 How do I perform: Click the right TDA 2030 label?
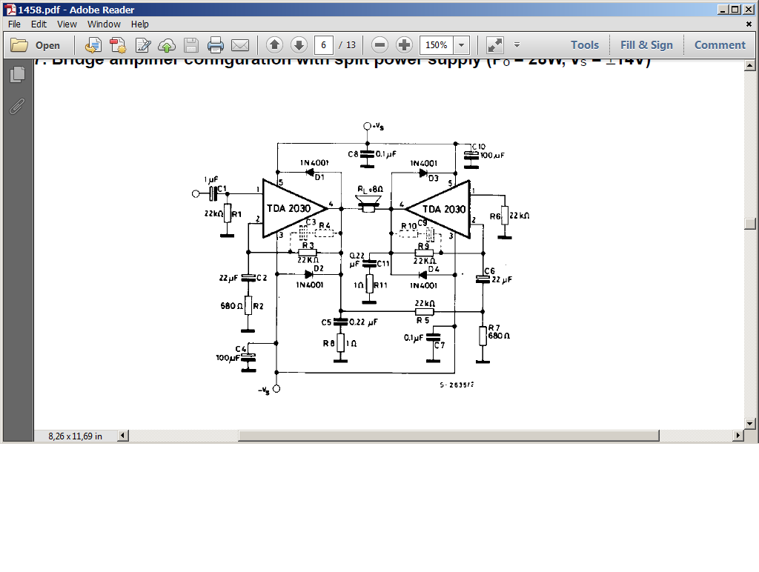click(444, 209)
